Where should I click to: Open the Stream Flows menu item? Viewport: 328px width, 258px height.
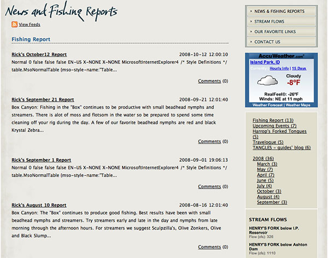point(282,21)
